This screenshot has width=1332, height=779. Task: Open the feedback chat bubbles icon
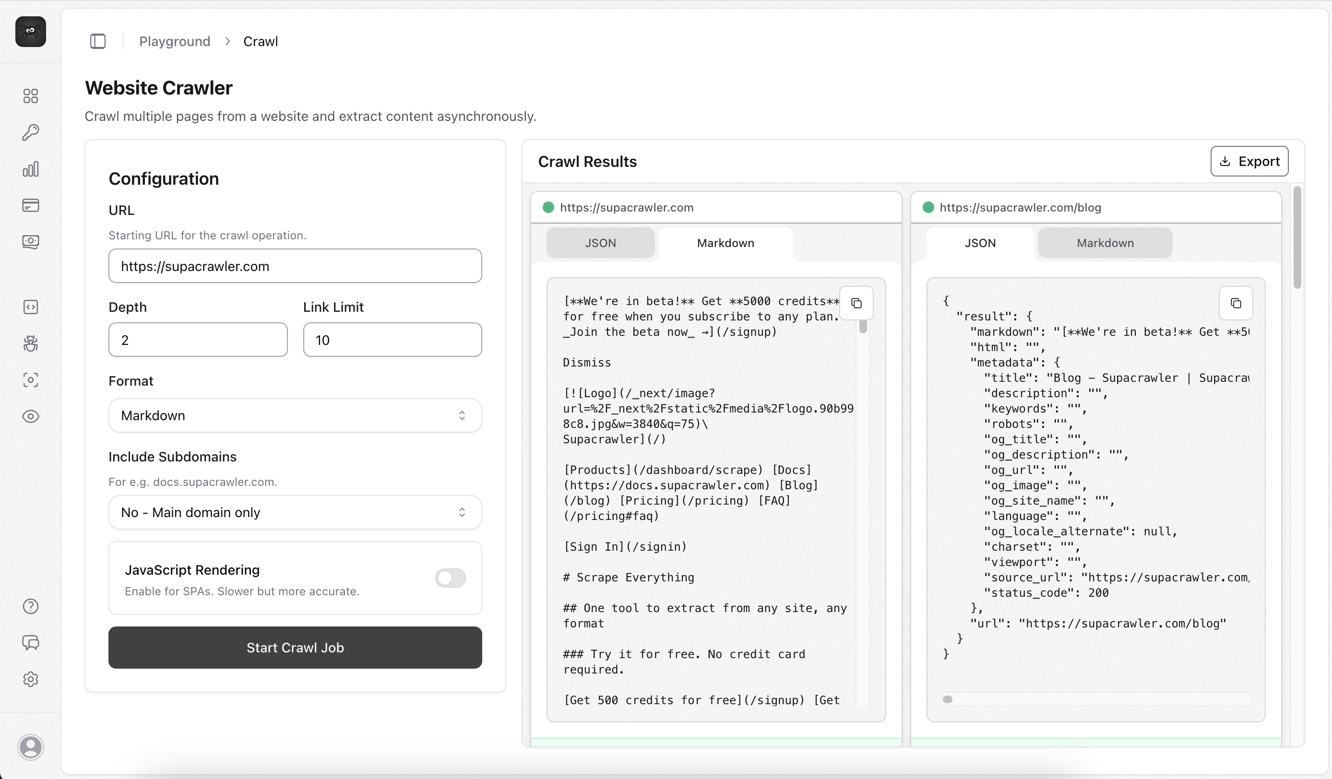pyautogui.click(x=31, y=643)
